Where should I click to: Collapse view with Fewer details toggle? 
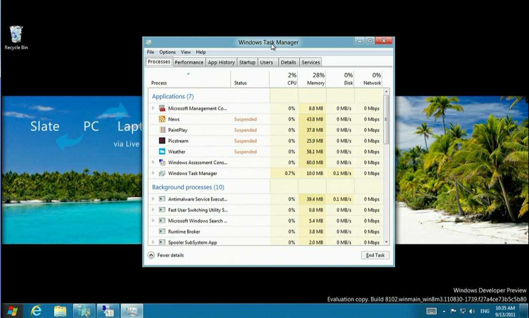(151, 255)
